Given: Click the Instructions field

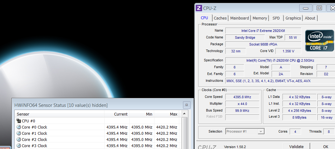Looking at the screenshot, I should coord(280,81).
